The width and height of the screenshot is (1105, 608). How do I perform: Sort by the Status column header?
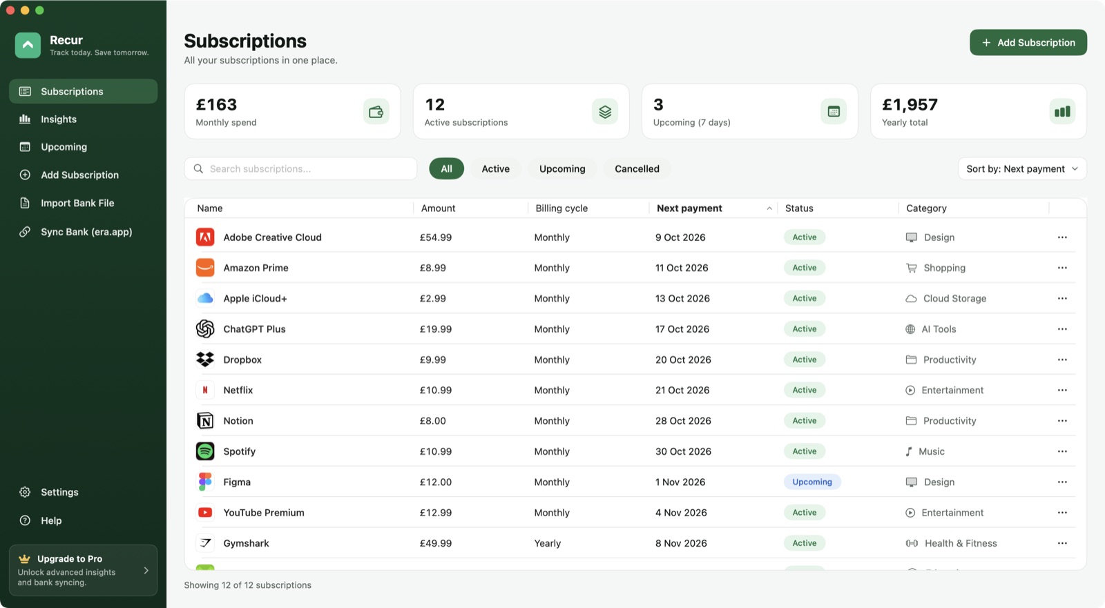[799, 208]
